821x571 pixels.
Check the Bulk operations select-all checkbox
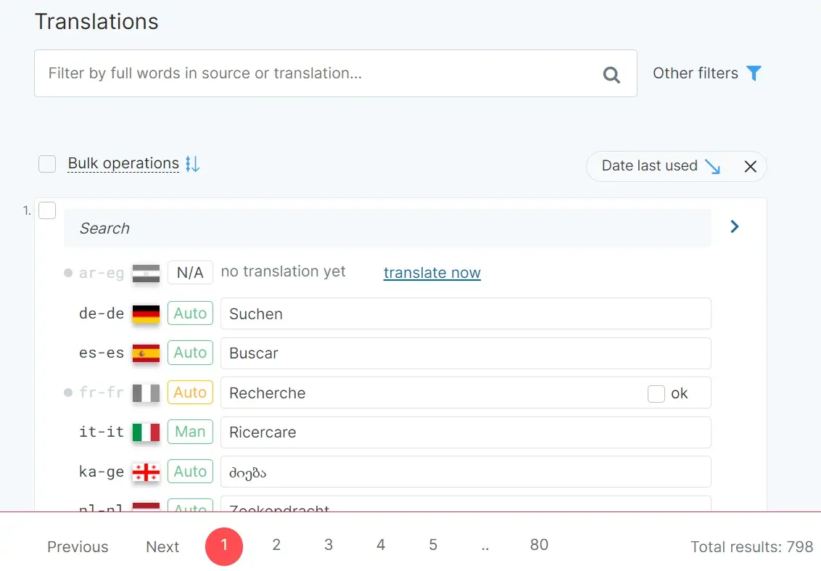(x=47, y=164)
